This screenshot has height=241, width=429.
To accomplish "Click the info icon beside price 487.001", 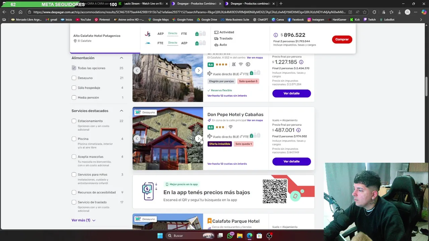I will click(x=298, y=130).
